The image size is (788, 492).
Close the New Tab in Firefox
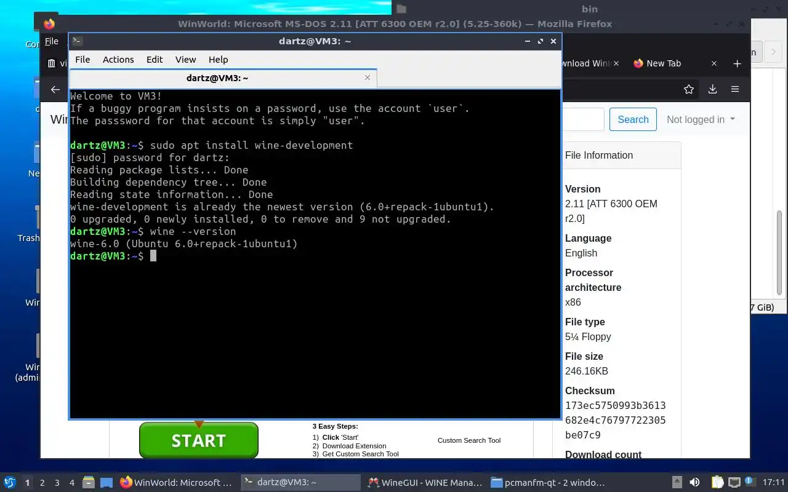point(714,63)
